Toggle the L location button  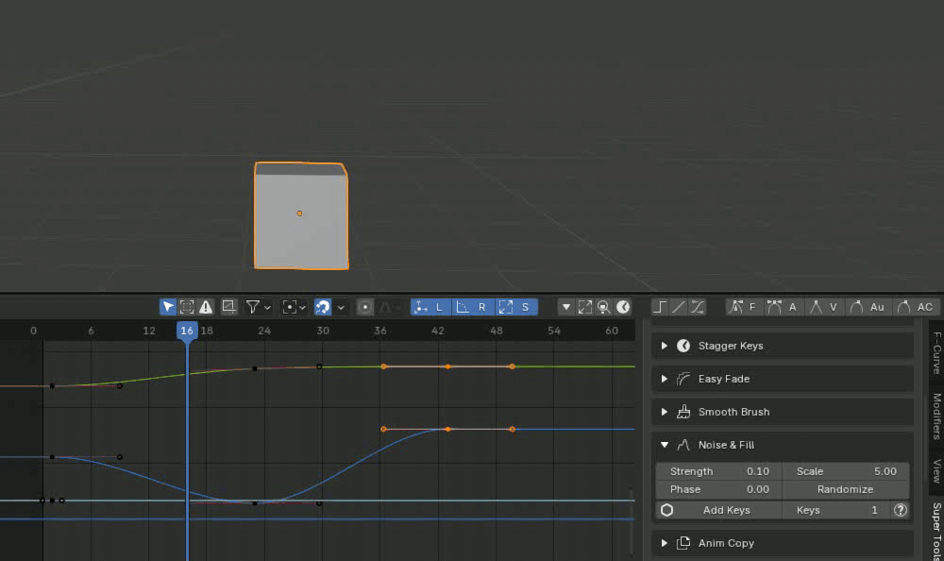tap(431, 307)
